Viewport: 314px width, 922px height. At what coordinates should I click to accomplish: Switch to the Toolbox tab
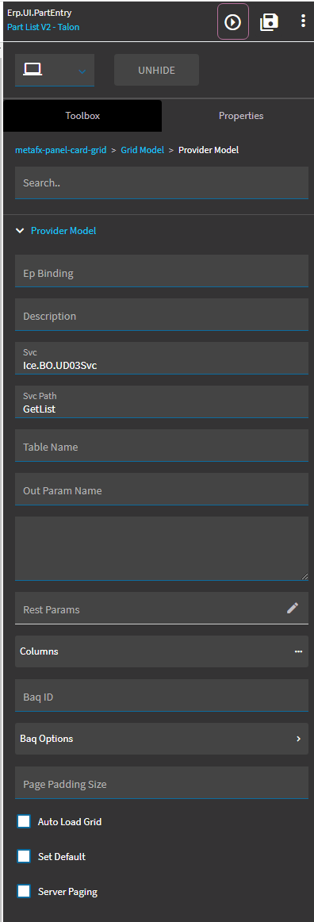(82, 116)
